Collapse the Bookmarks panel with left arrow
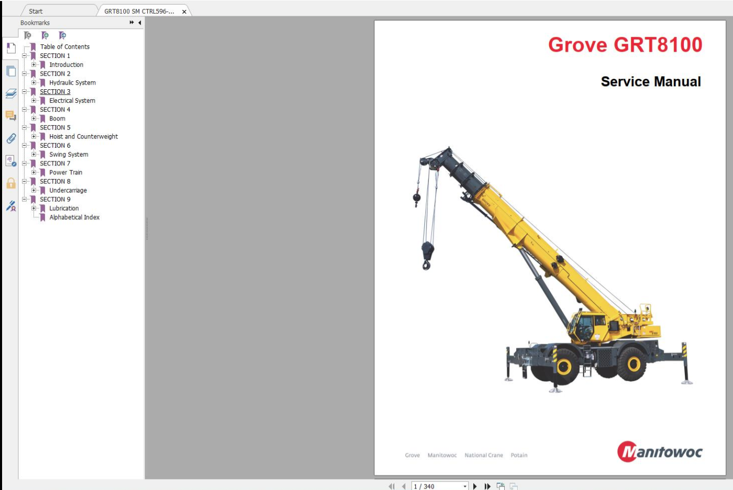 (139, 23)
